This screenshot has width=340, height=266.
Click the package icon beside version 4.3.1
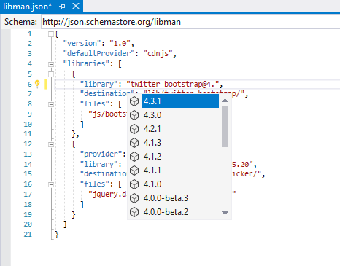pos(134,101)
